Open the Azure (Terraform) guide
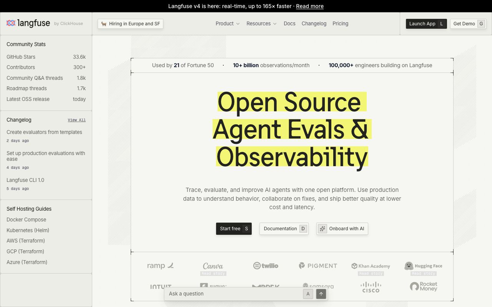 pos(27,262)
